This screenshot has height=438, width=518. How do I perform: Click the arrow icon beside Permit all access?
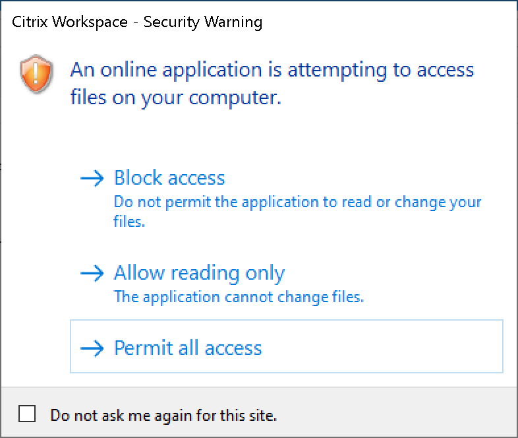pos(92,348)
